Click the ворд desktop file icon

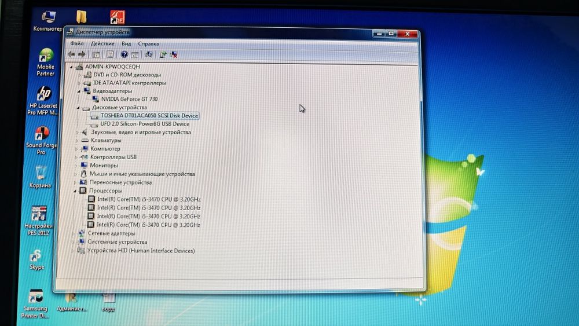pyautogui.click(x=109, y=302)
